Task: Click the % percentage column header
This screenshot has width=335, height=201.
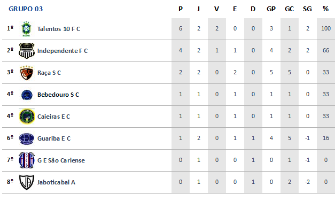Action: (x=325, y=9)
